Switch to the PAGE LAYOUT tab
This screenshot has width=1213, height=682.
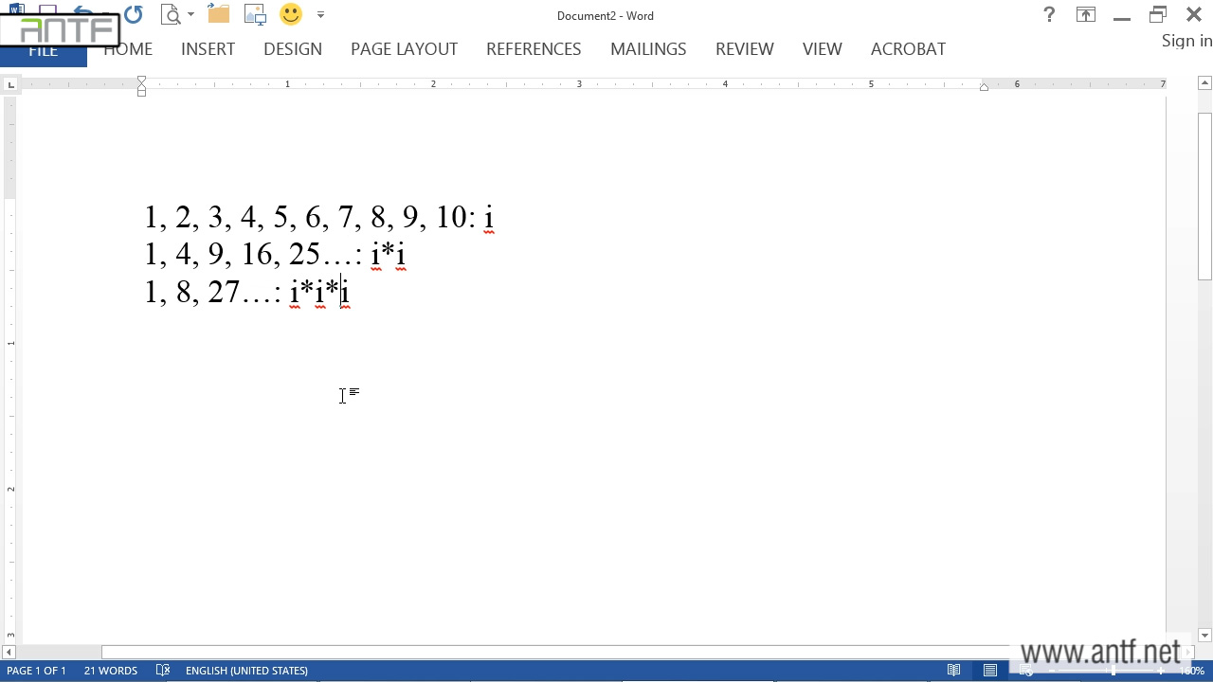pyautogui.click(x=404, y=49)
